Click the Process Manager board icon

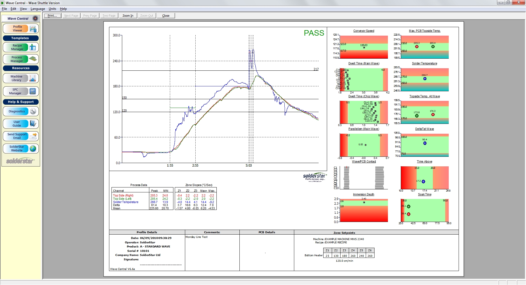click(33, 59)
